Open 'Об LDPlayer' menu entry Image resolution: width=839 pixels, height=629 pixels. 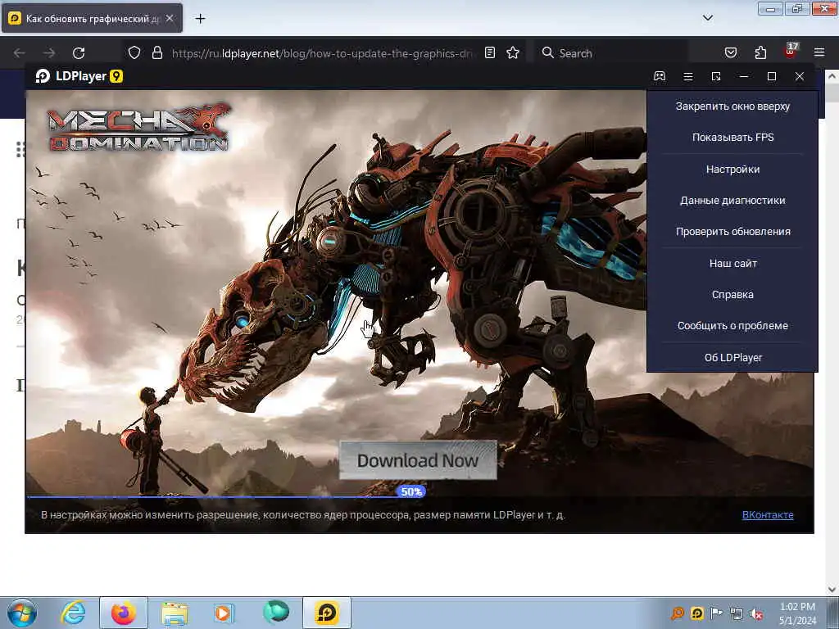click(732, 357)
